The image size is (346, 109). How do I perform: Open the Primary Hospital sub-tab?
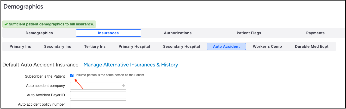pyautogui.click(x=134, y=46)
